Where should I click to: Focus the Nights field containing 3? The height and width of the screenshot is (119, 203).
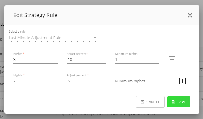pyautogui.click(x=35, y=60)
